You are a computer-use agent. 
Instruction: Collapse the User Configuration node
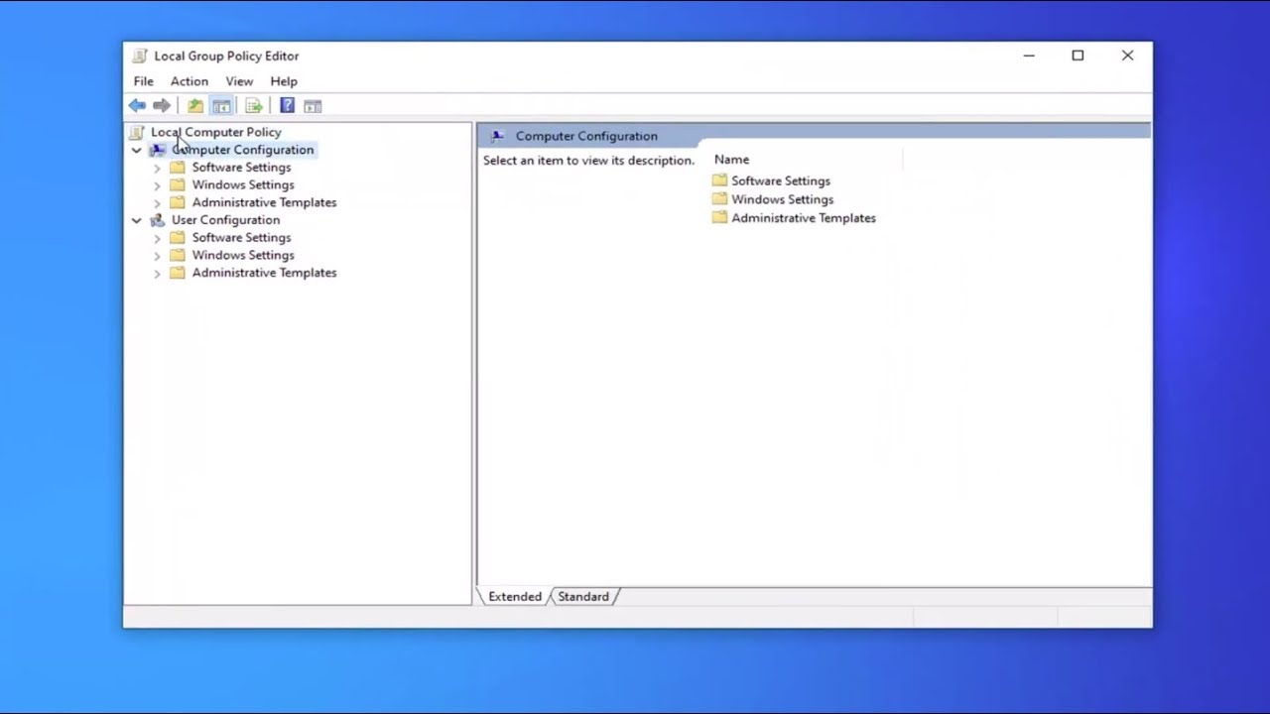tap(137, 220)
